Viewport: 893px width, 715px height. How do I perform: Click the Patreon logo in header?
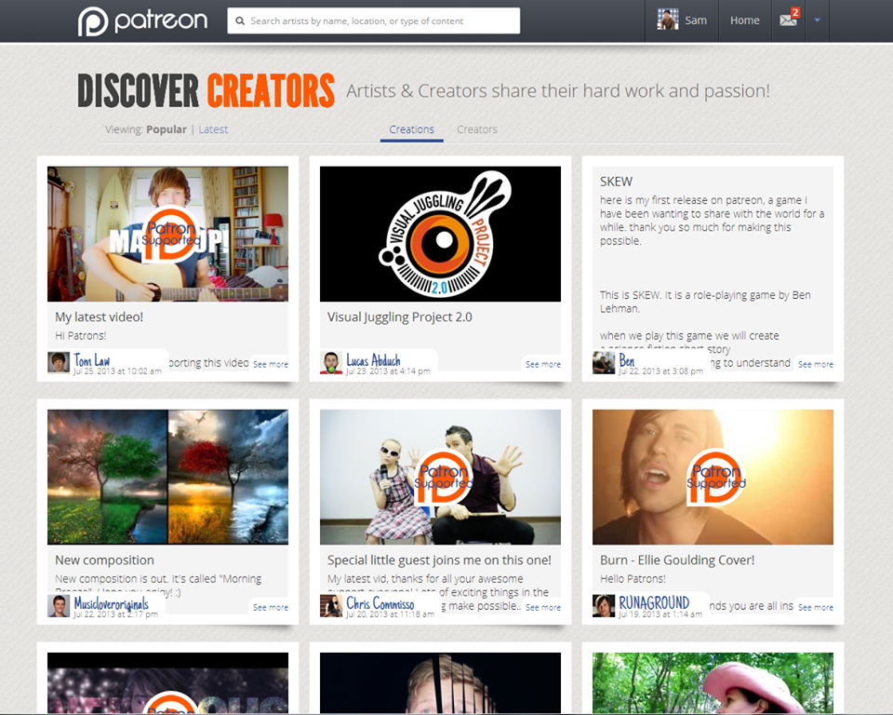click(142, 20)
